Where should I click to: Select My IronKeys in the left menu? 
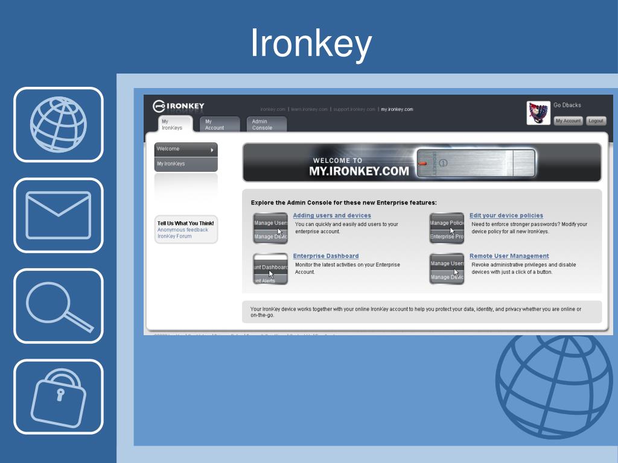186,164
